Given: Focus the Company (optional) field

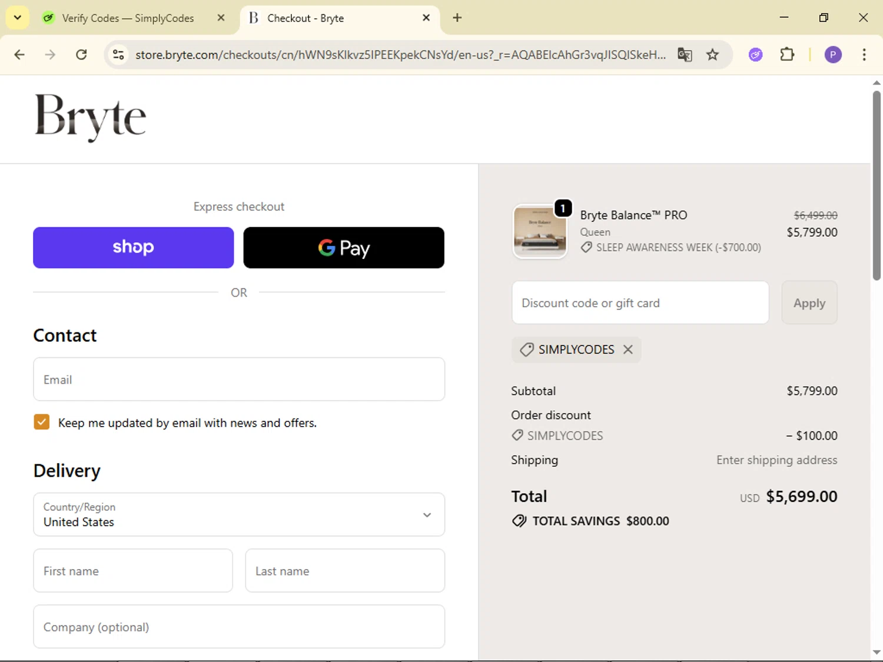Looking at the screenshot, I should (x=239, y=627).
